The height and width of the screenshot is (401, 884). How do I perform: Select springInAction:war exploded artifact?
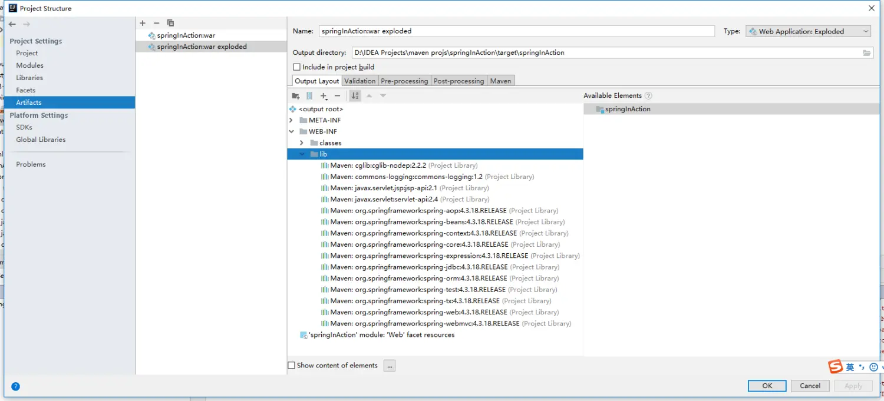point(211,47)
